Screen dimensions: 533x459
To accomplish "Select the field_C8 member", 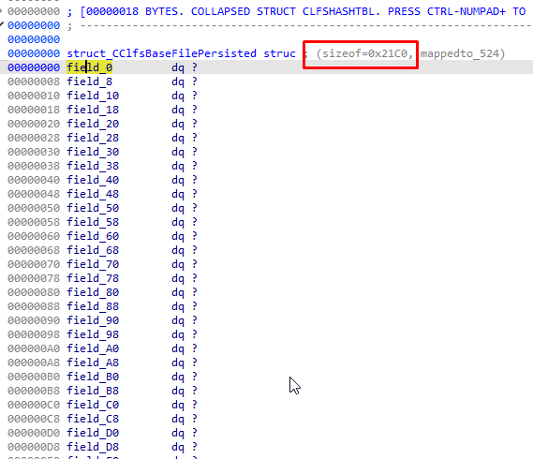I will tap(93, 419).
